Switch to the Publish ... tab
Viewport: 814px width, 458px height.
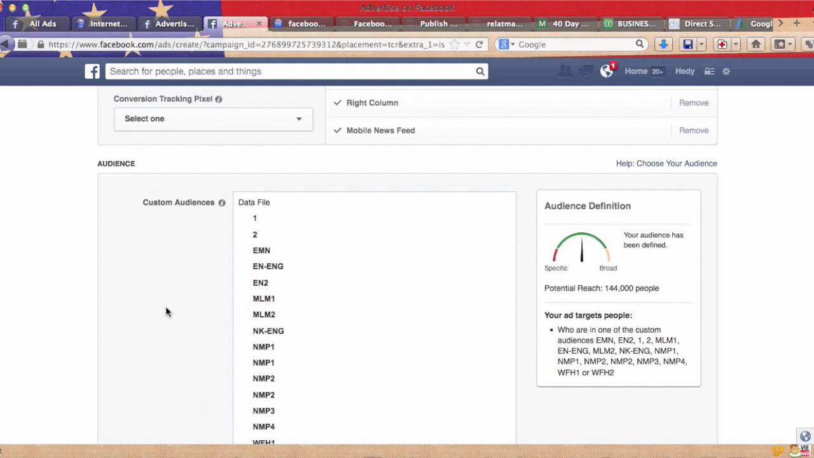coord(432,24)
